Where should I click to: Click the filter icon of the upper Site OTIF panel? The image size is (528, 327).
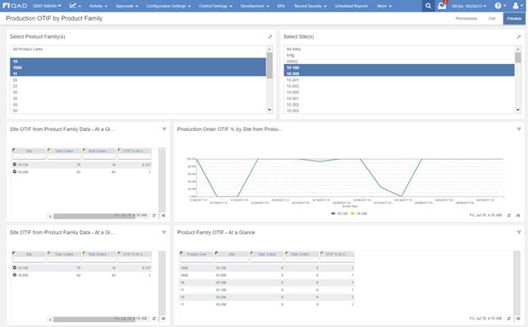(x=164, y=129)
